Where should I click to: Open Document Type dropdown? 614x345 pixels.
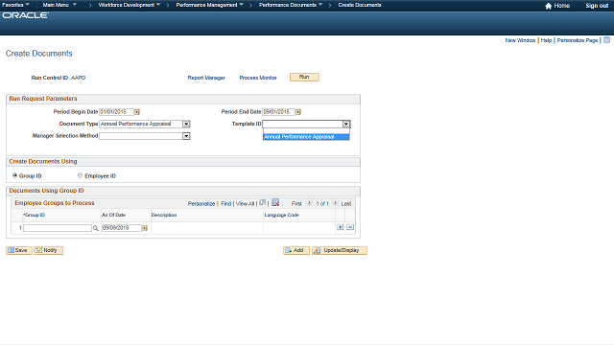pyautogui.click(x=186, y=124)
